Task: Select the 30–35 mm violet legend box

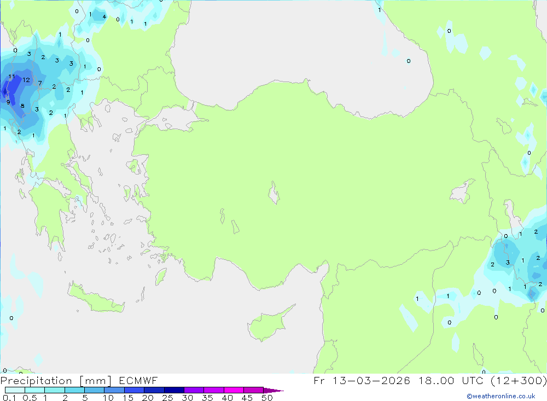Action: (194, 390)
